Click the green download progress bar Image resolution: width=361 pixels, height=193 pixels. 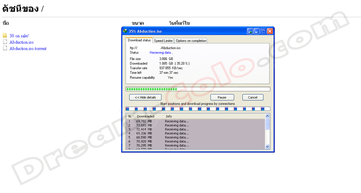[198, 89]
